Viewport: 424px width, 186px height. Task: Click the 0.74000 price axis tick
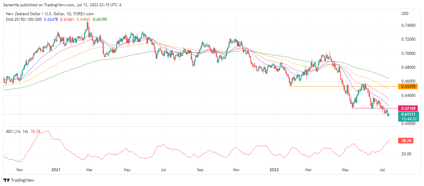coord(408,25)
